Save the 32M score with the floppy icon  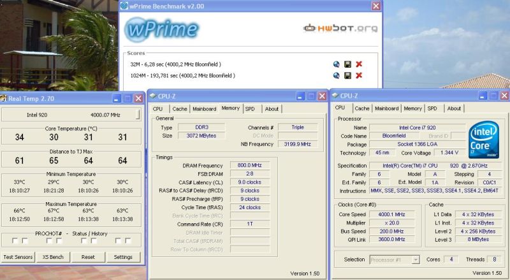(347, 64)
